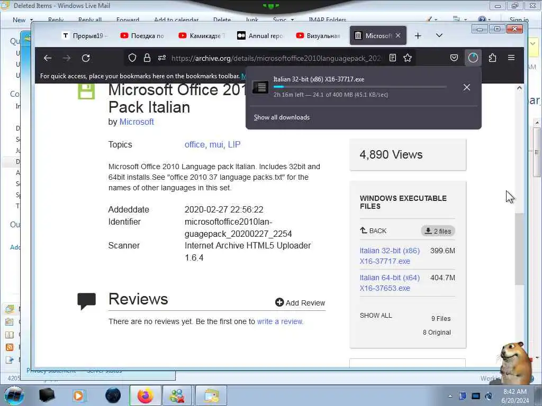The image size is (542, 406).
Task: Open site permissions icon in address bar
Action: (162, 58)
